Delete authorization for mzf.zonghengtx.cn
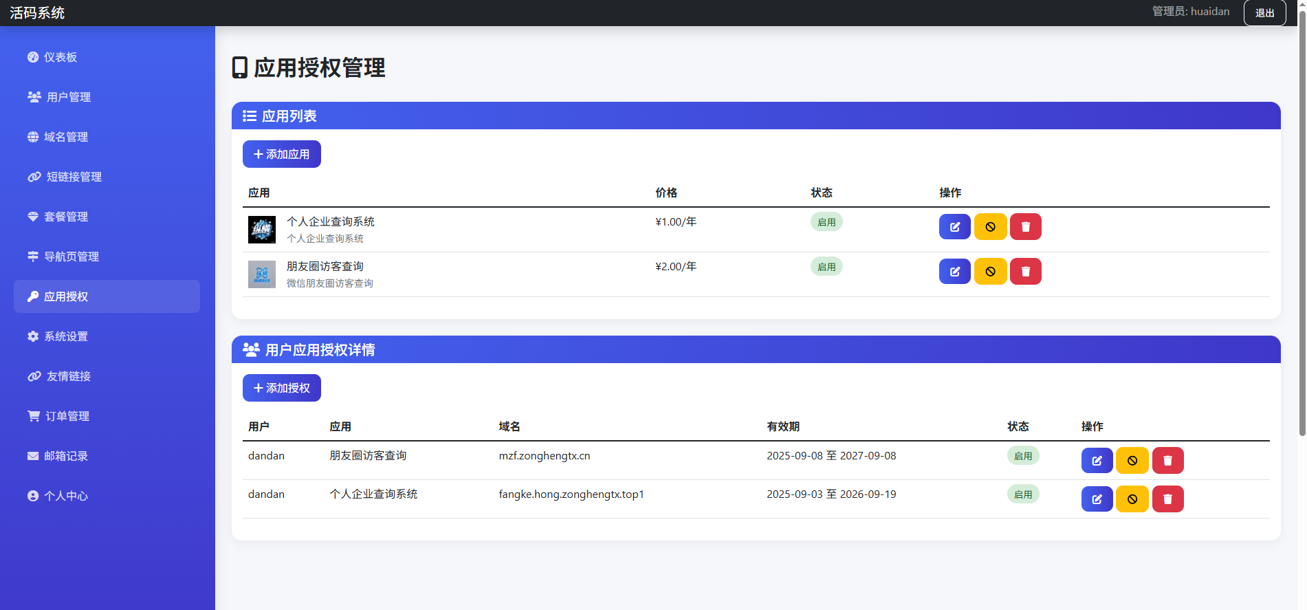 [x=1167, y=461]
